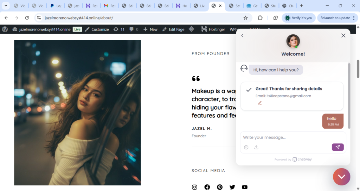The image size is (360, 191).
Task: Send the chat message with purple arrow button
Action: 337,147
